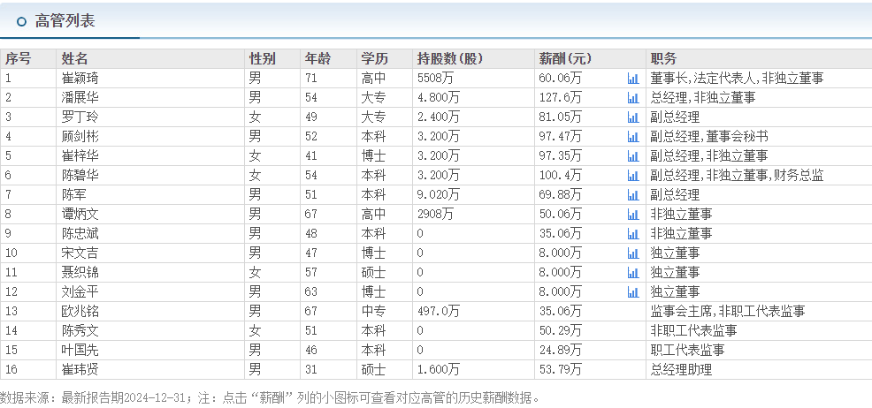Open salary chart icon for 顾剑彬
The width and height of the screenshot is (872, 408).
click(x=632, y=137)
